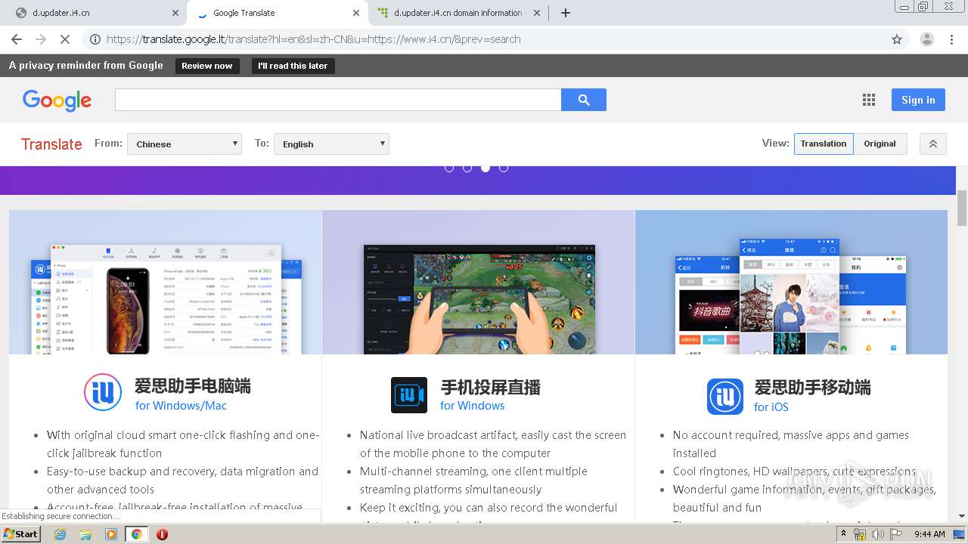This screenshot has width=968, height=544.
Task: Click in the Google search box
Action: pos(338,100)
